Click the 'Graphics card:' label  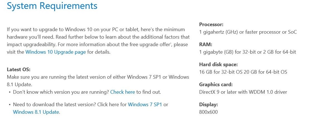click(216, 85)
